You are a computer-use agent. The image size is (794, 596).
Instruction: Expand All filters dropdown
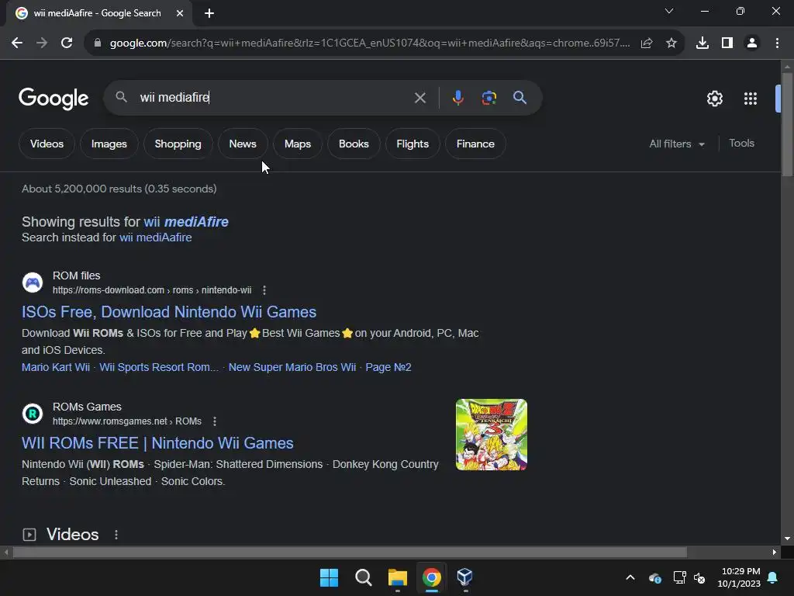[677, 144]
